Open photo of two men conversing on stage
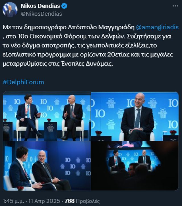 (47, 116)
